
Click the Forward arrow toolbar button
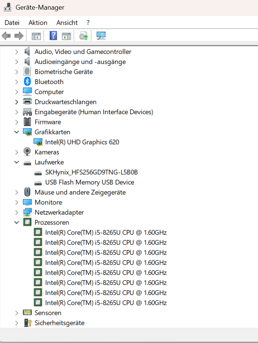[x=19, y=36]
